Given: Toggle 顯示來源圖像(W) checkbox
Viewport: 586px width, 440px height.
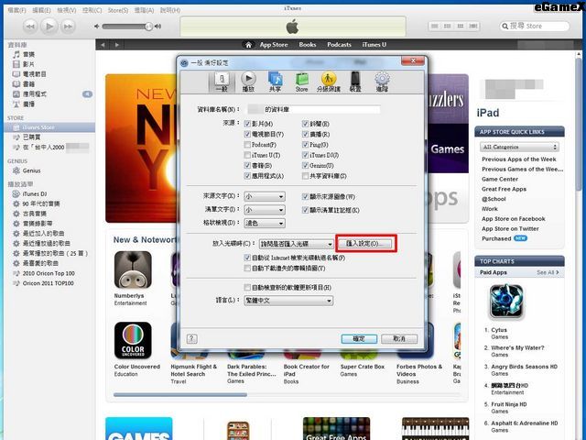Looking at the screenshot, I should (x=305, y=196).
